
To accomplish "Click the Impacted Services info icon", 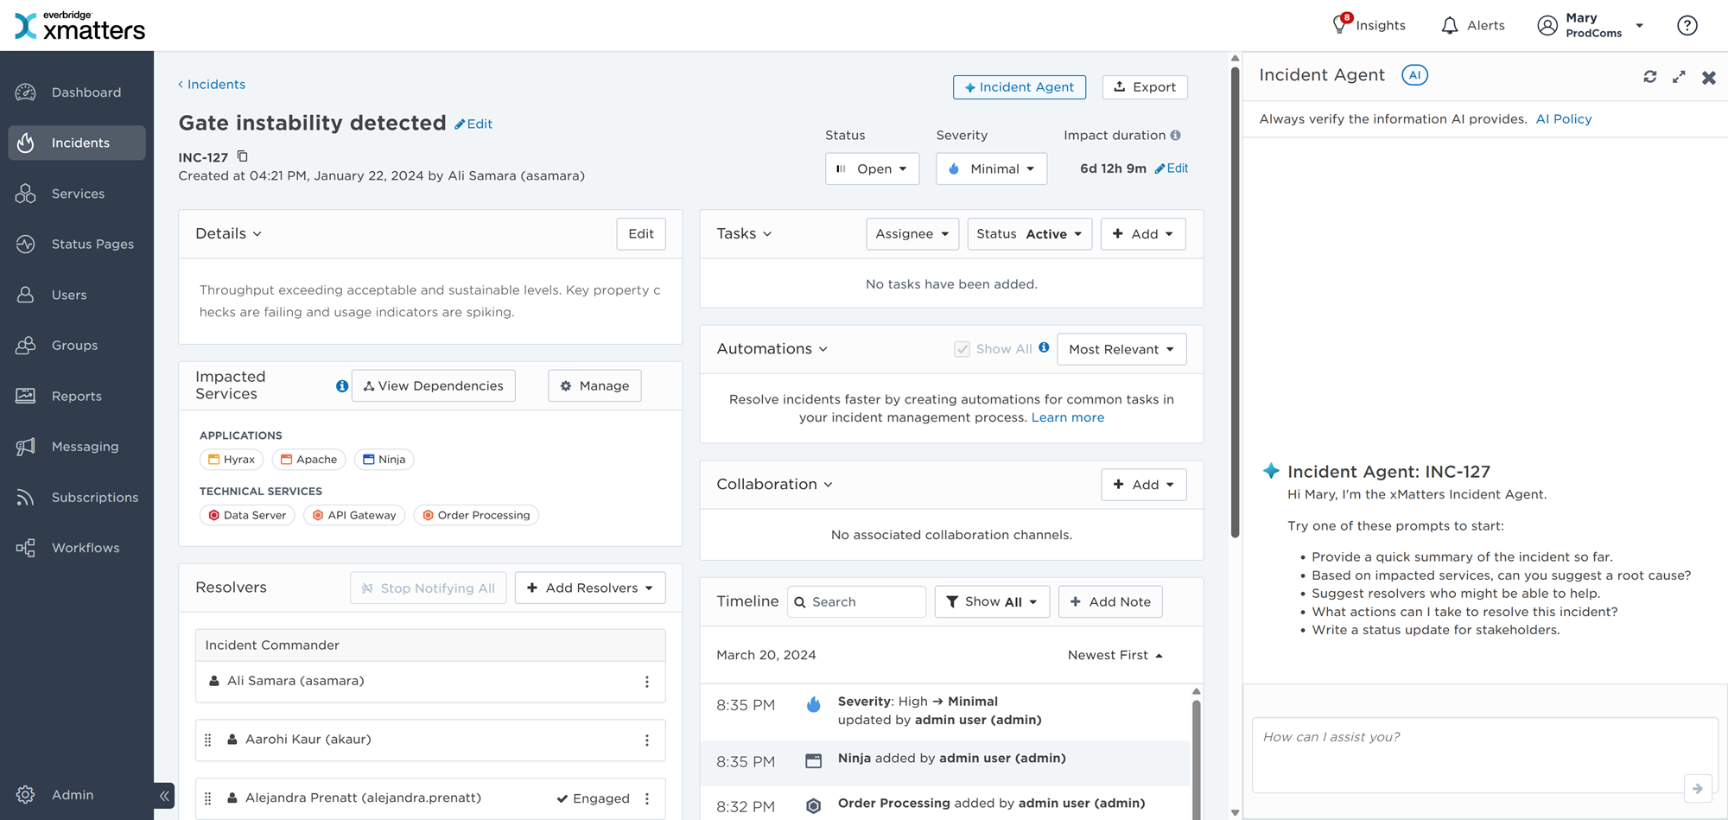I will 342,386.
